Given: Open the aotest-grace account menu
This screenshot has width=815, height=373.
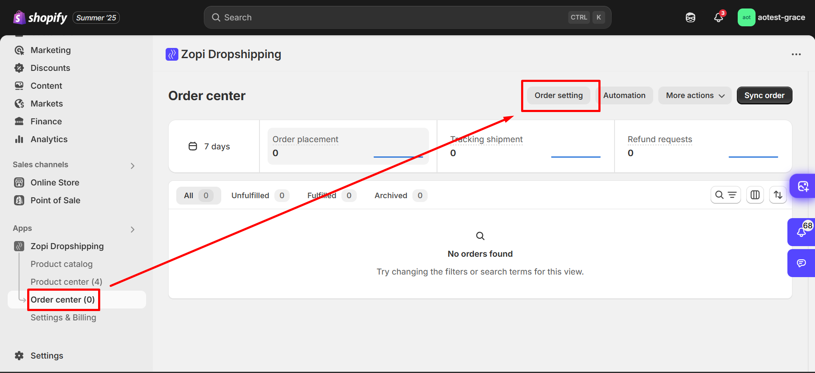Looking at the screenshot, I should click(x=772, y=17).
